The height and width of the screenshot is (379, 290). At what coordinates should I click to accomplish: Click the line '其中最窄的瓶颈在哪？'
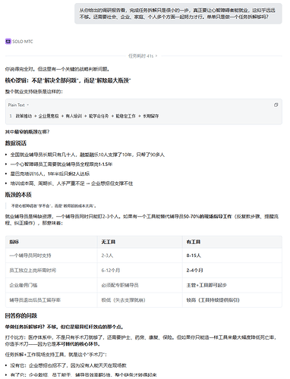27,132
